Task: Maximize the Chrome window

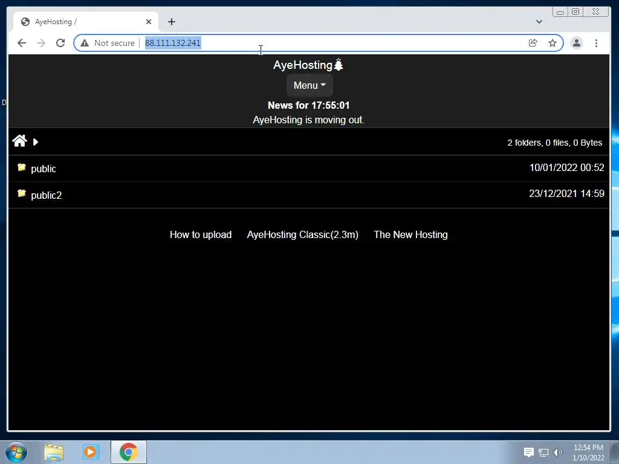Action: pos(575,12)
